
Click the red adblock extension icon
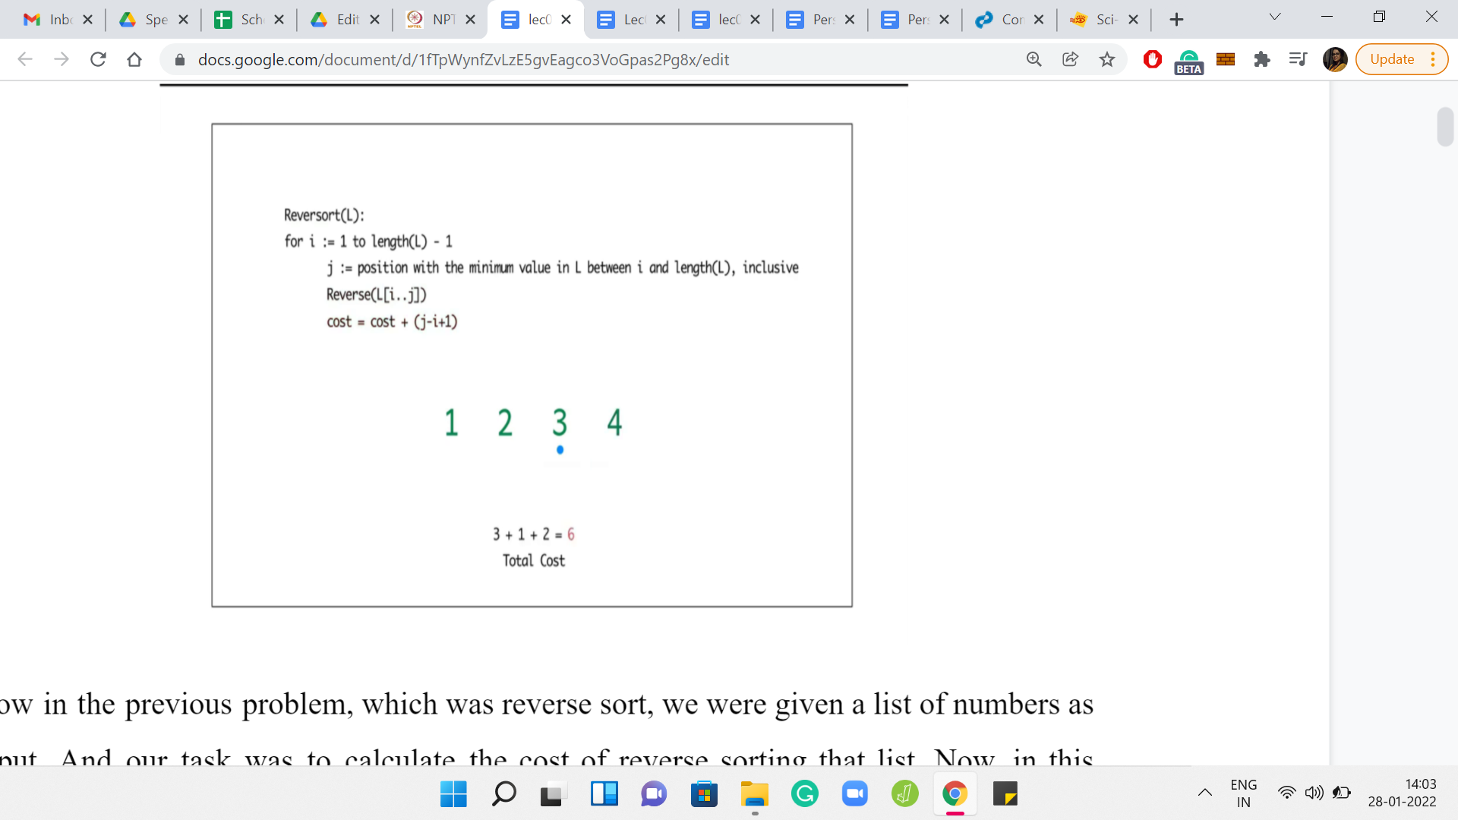tap(1152, 59)
